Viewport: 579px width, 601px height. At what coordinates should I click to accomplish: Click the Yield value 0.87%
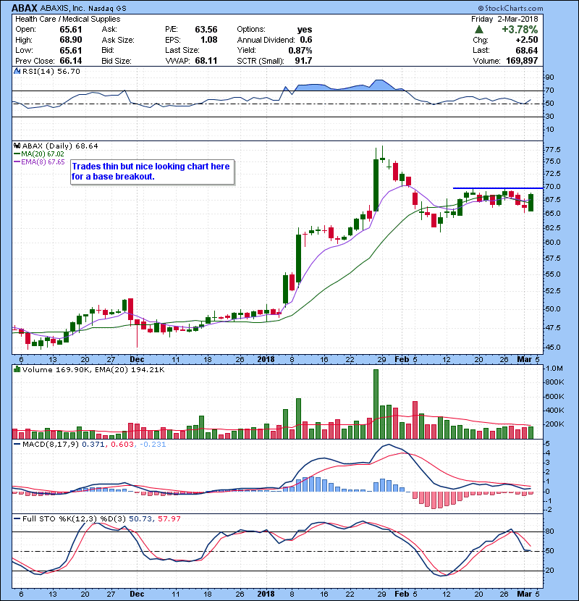coord(300,51)
